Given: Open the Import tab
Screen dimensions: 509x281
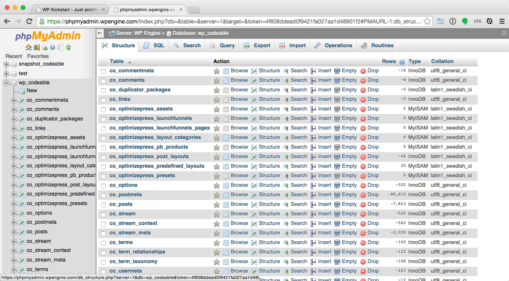Looking at the screenshot, I should [x=292, y=45].
